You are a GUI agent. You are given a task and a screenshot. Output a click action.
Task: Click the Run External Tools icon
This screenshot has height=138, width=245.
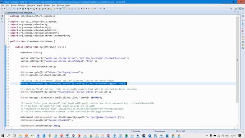point(34,8)
